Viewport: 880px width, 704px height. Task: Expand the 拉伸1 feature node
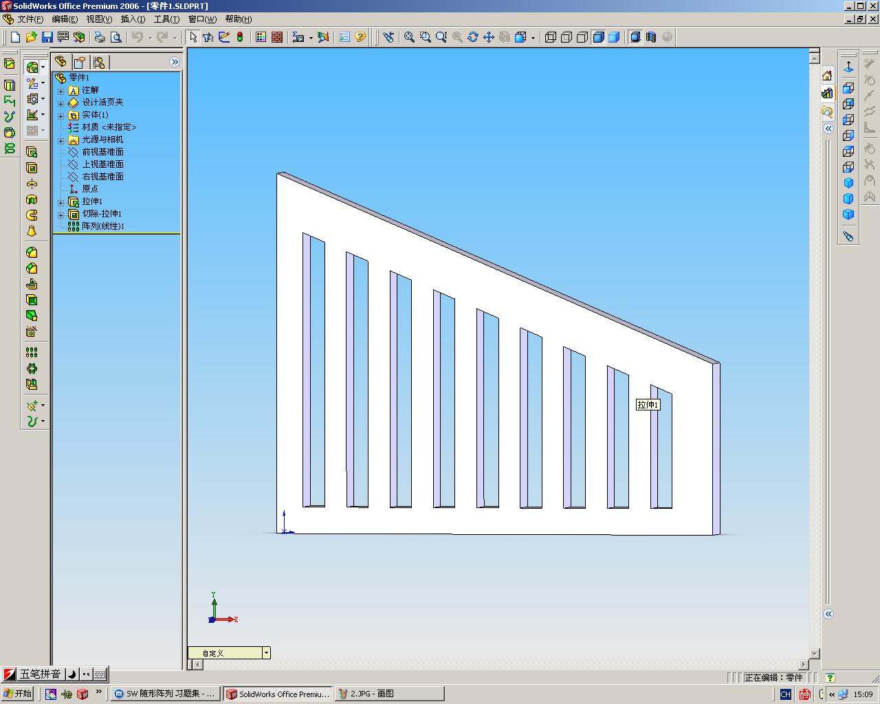[x=60, y=202]
